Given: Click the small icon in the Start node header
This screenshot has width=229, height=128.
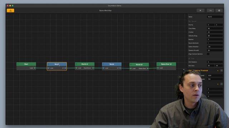Looking at the screenshot, I should tap(18, 64).
